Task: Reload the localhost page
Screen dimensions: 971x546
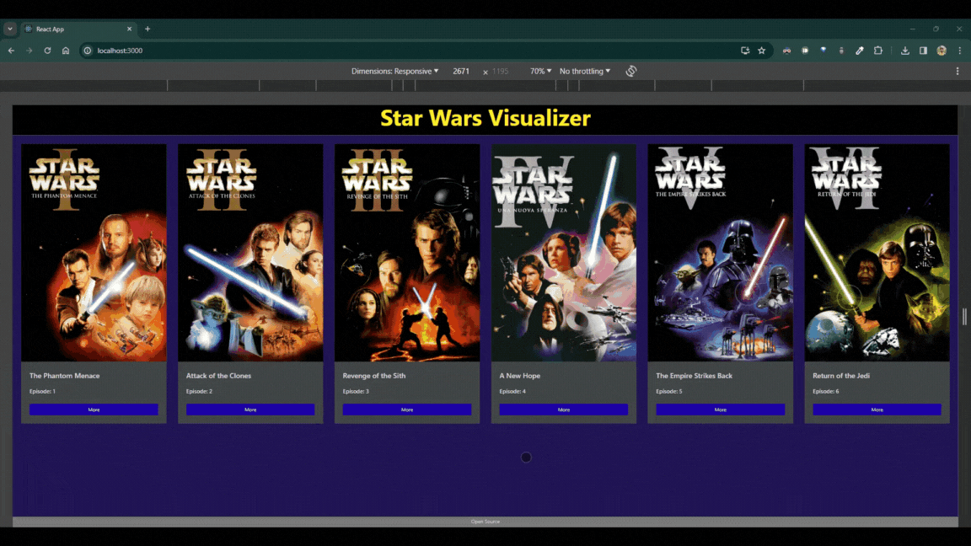Action: click(47, 51)
